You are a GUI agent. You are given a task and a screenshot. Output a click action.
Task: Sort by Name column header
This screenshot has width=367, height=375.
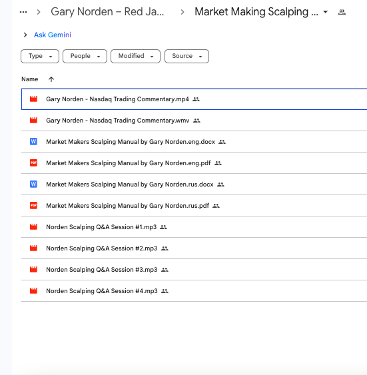(x=30, y=79)
